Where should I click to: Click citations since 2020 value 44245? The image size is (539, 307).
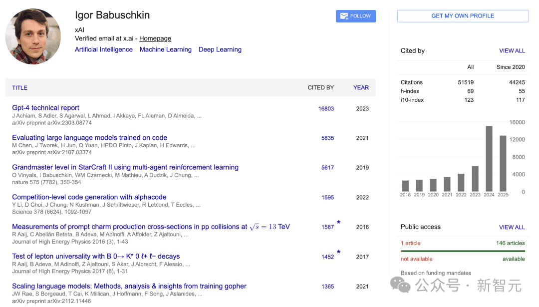click(x=517, y=82)
